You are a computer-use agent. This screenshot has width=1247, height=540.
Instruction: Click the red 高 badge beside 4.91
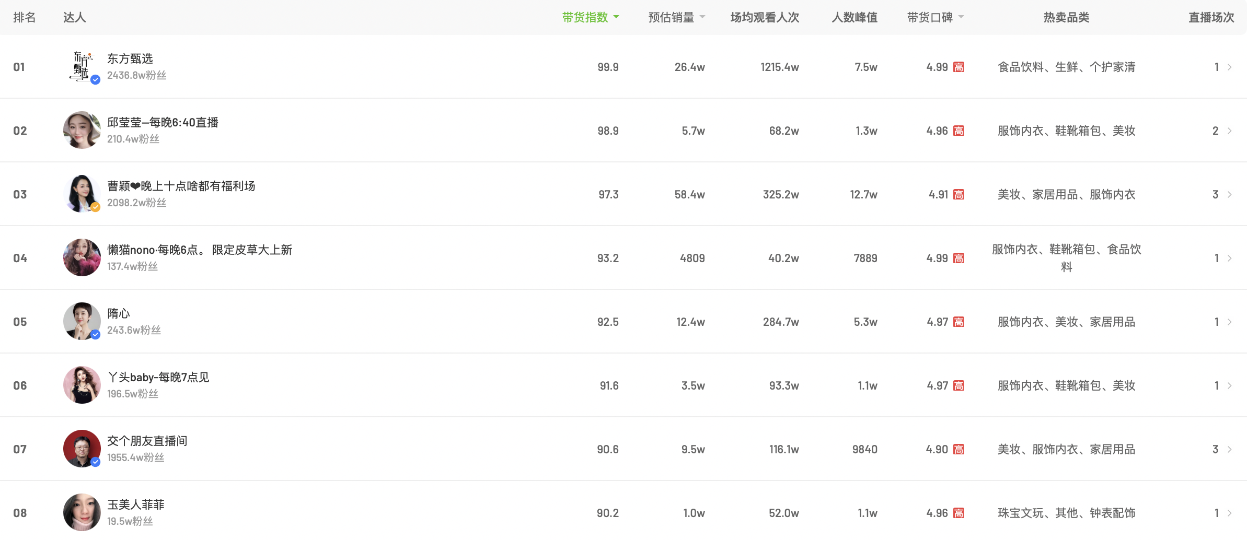click(x=959, y=195)
